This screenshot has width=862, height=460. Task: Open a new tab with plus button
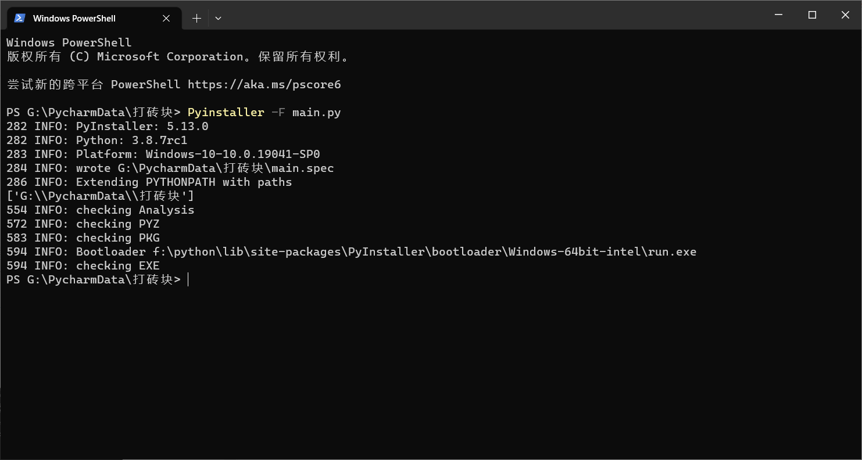[196, 18]
